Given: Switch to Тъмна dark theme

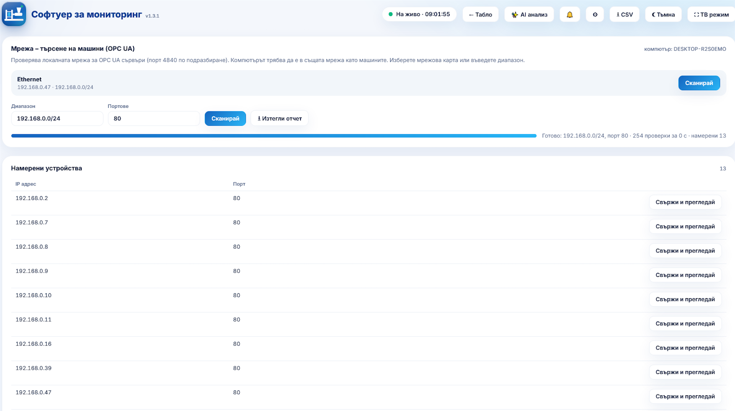Looking at the screenshot, I should click(663, 15).
